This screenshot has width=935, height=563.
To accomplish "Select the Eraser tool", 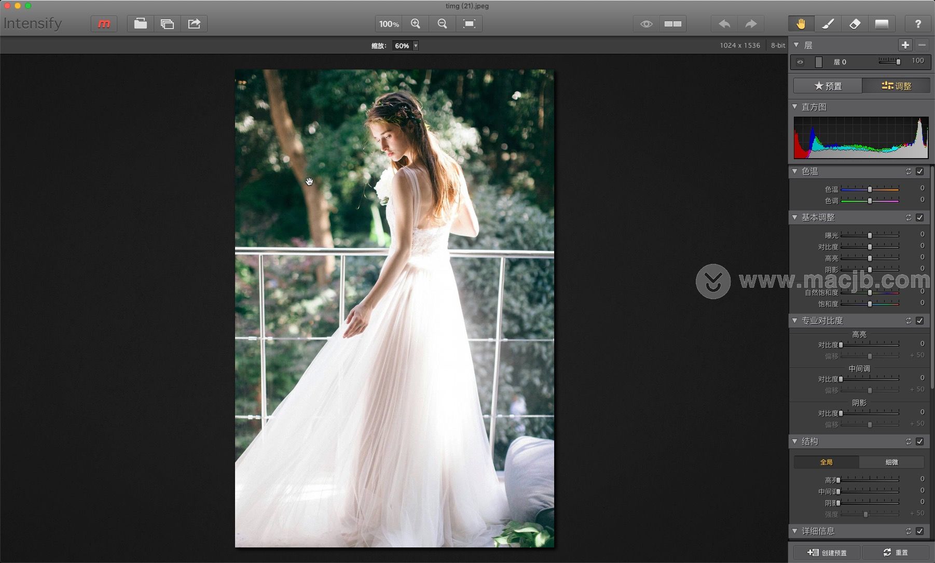I will click(855, 24).
